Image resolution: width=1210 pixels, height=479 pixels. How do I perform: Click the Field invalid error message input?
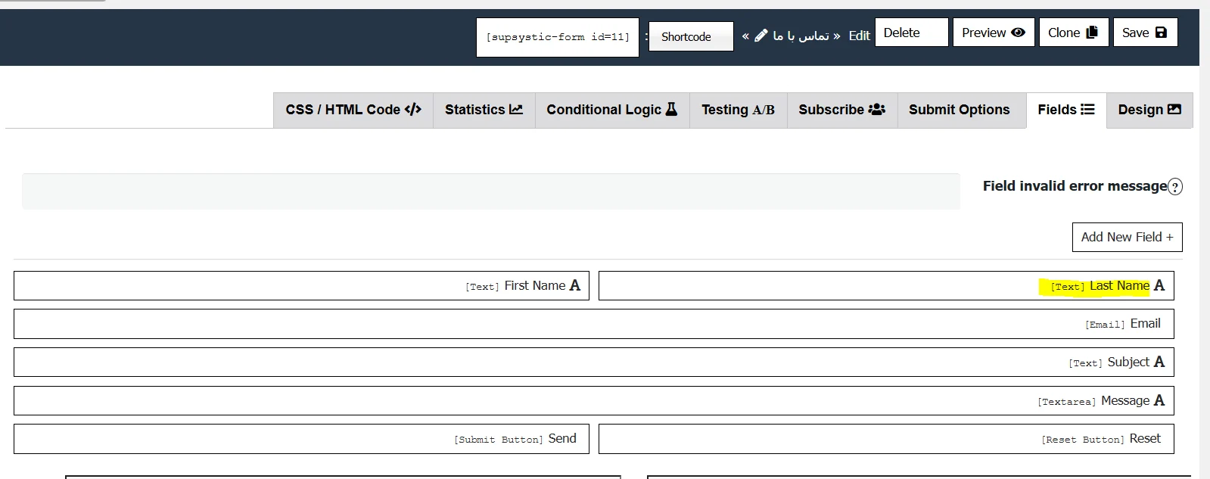490,191
